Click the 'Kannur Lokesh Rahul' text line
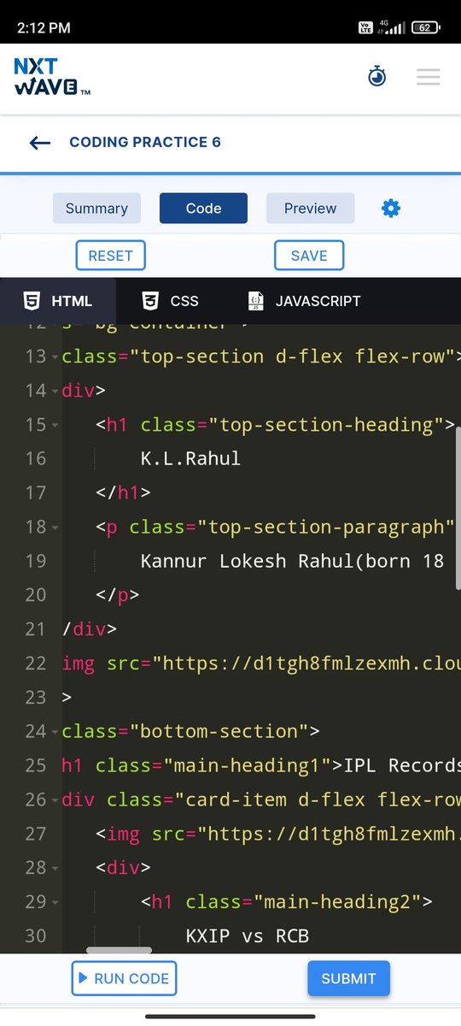Screen dimensions: 461x1026 (x=292, y=561)
